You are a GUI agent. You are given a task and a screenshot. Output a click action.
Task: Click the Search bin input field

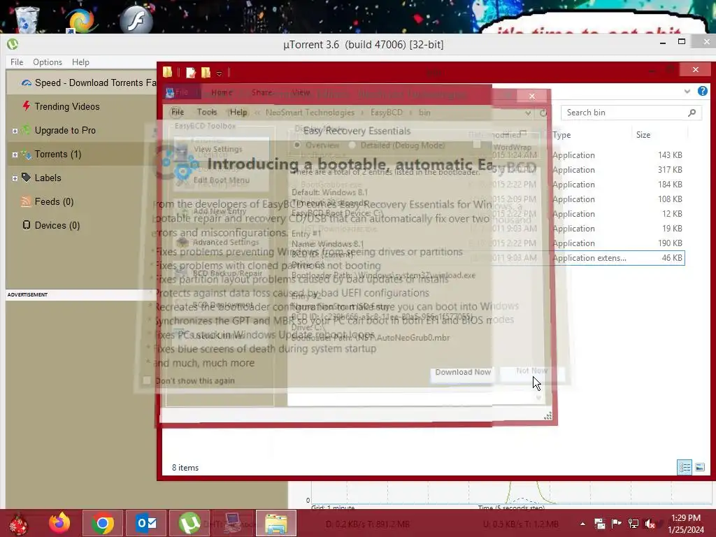(x=624, y=113)
